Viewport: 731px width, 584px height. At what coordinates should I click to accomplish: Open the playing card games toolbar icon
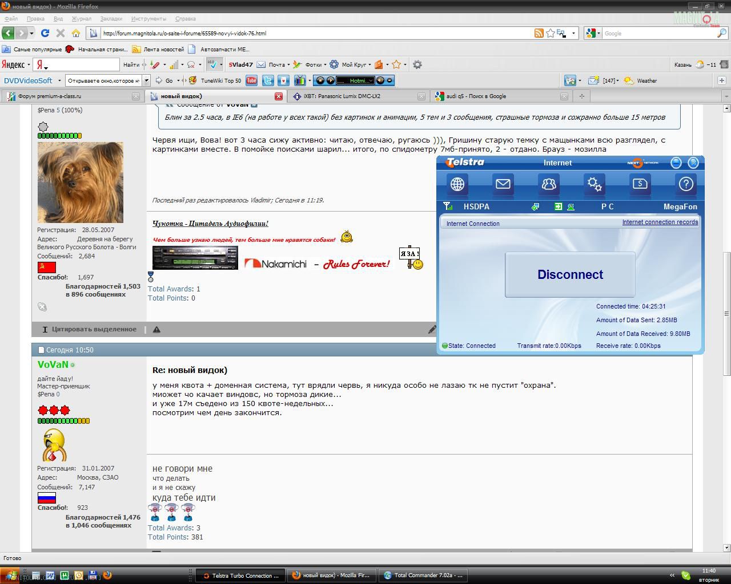click(x=283, y=80)
